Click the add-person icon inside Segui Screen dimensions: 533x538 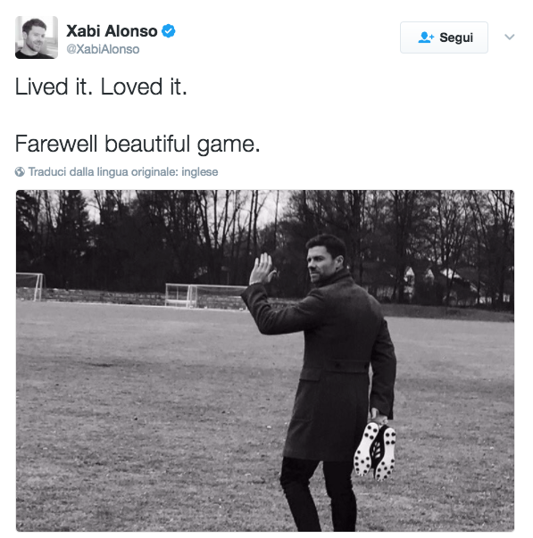(426, 37)
